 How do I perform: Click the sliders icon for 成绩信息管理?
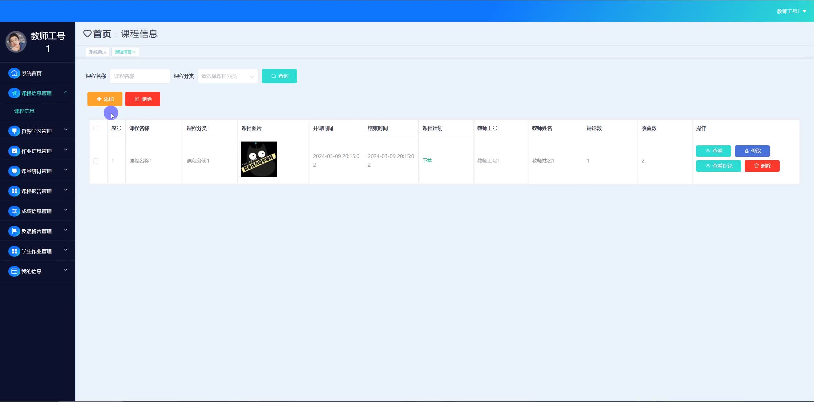[x=14, y=211]
